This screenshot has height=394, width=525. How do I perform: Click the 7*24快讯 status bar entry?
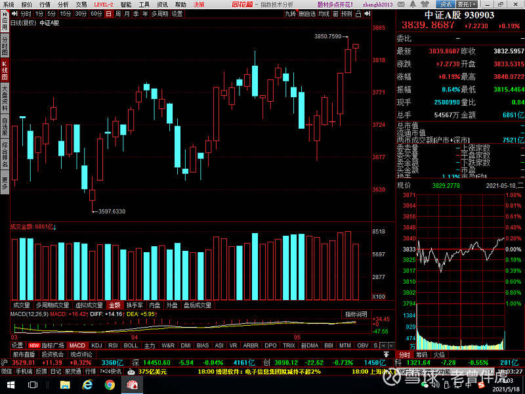(110, 372)
